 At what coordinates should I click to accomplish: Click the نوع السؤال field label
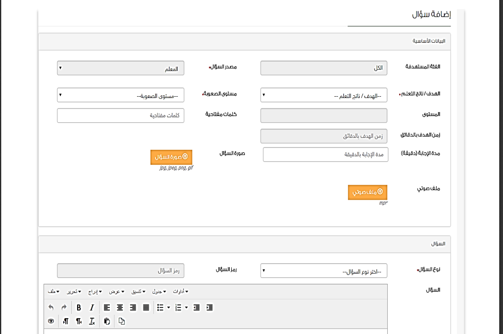[429, 269]
